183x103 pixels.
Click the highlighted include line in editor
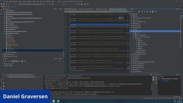(100, 25)
